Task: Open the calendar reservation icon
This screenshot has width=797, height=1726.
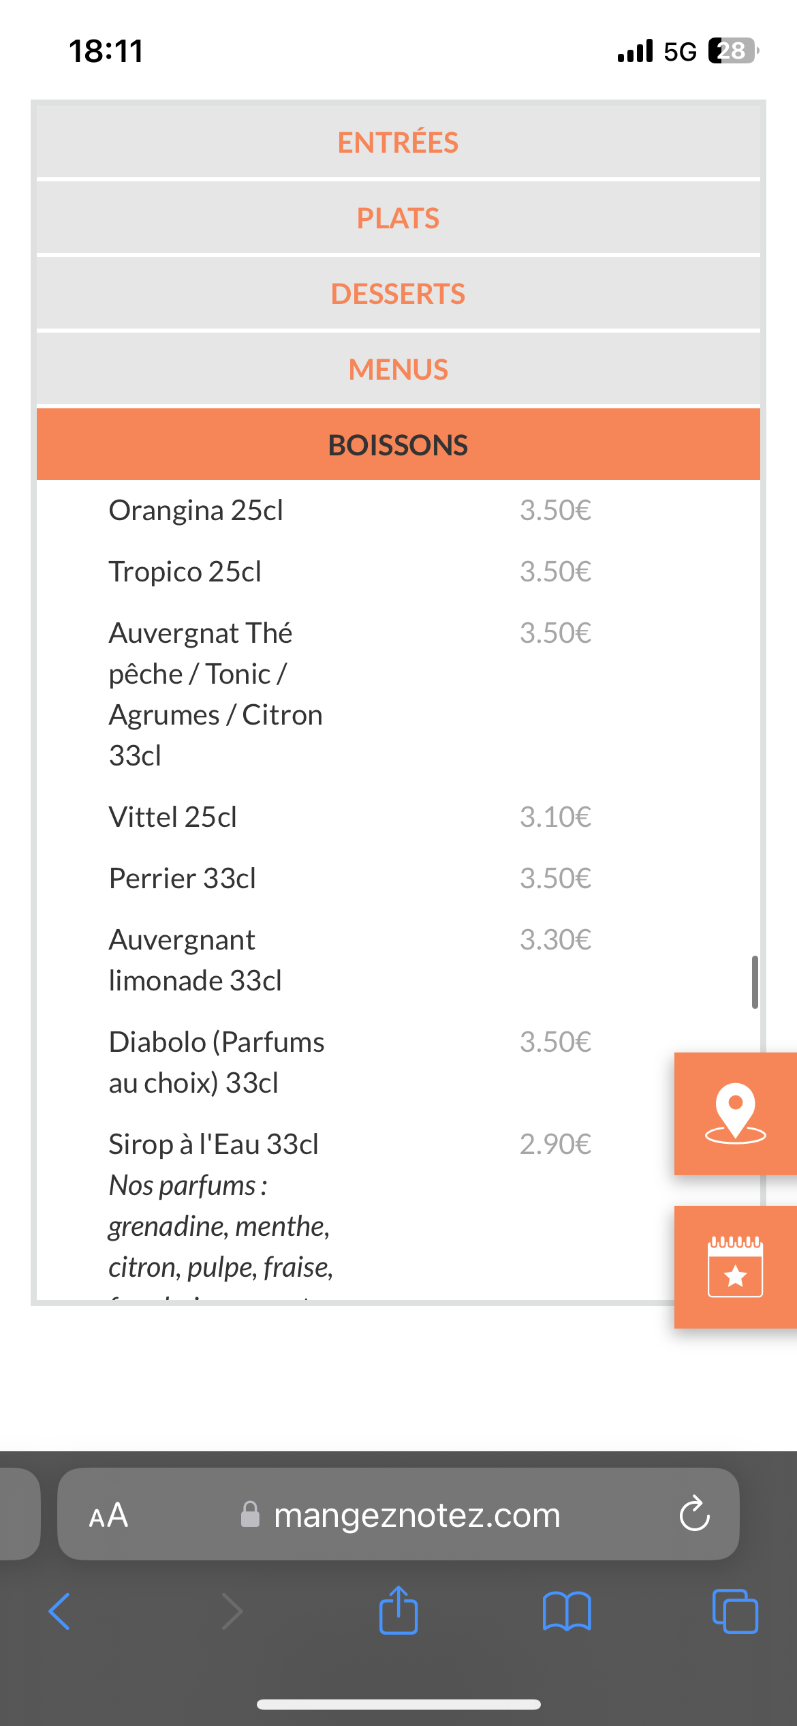Action: 735,1267
